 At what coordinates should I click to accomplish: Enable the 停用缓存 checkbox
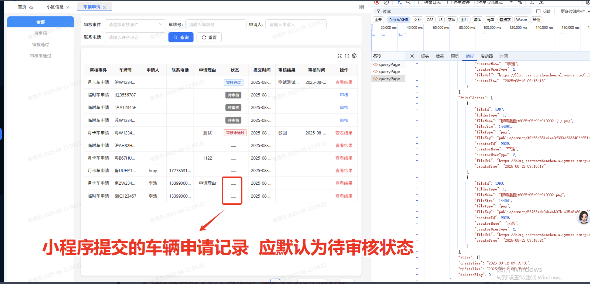point(449,2)
